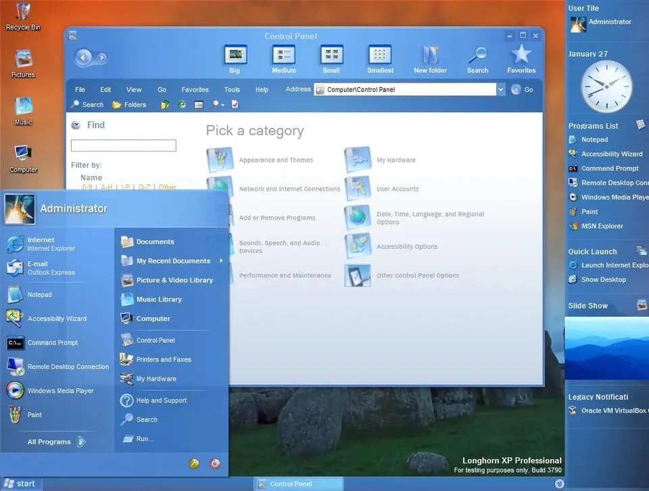Open the Computer desktop icon
649x491 pixels.
23,158
